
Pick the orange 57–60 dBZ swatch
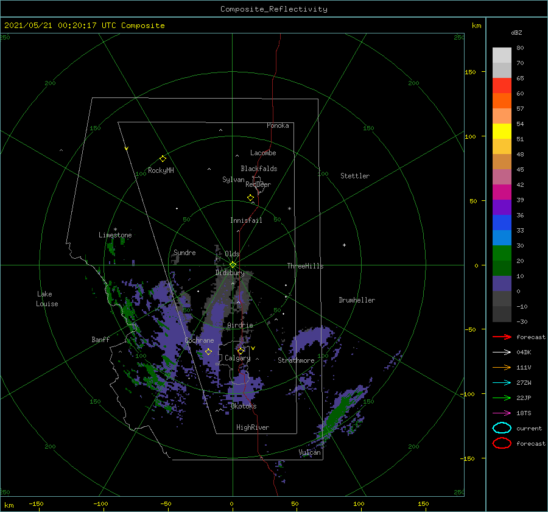click(502, 101)
